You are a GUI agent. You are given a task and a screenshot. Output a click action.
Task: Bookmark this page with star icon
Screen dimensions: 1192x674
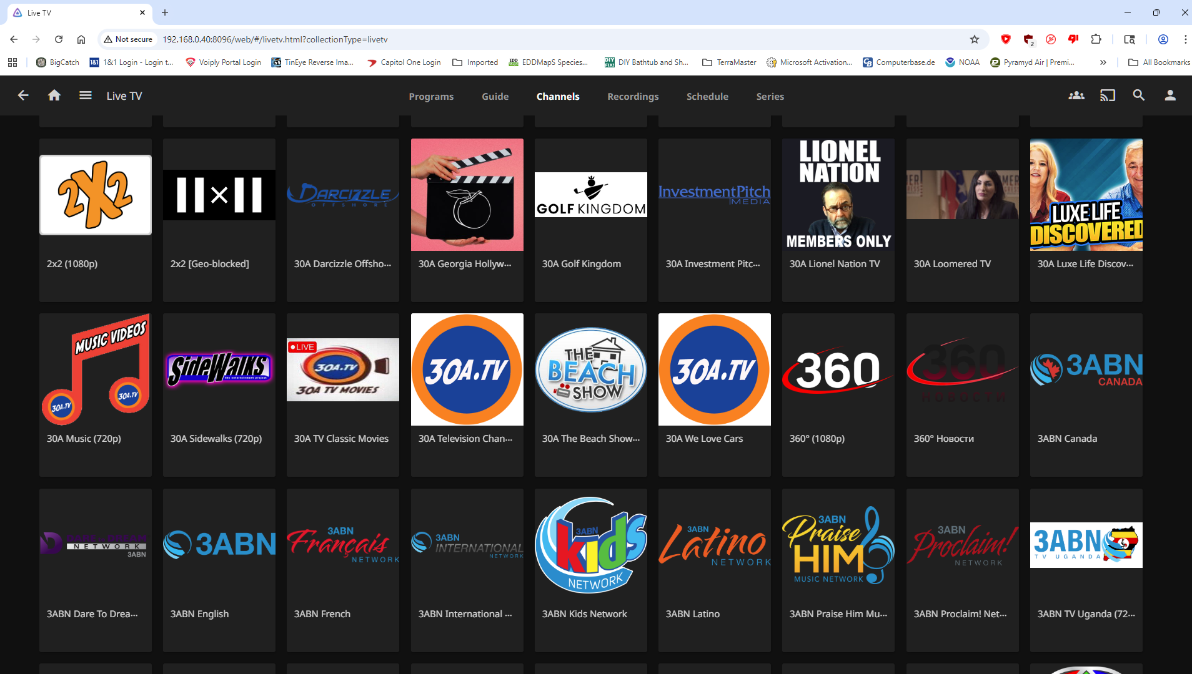(975, 39)
